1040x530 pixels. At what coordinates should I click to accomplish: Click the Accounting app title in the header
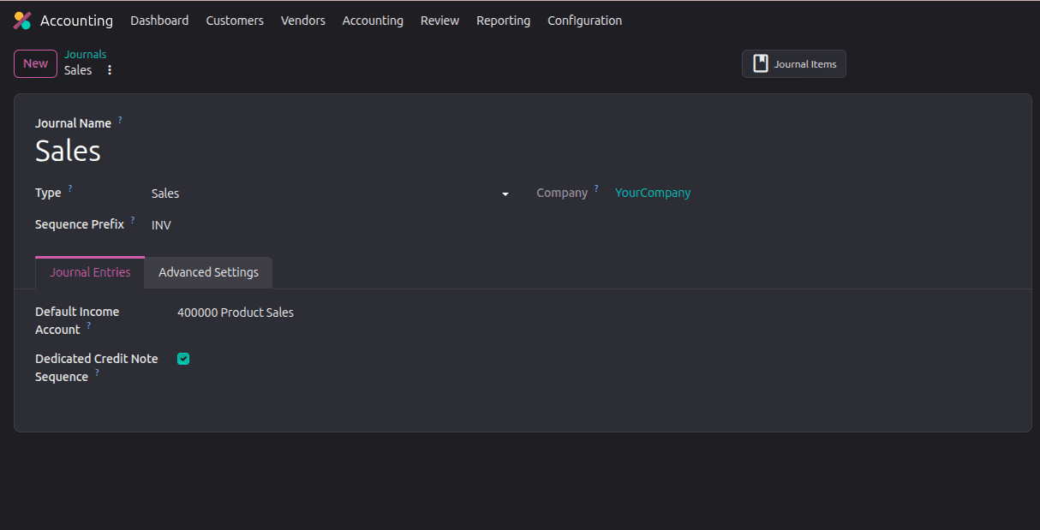coord(76,21)
